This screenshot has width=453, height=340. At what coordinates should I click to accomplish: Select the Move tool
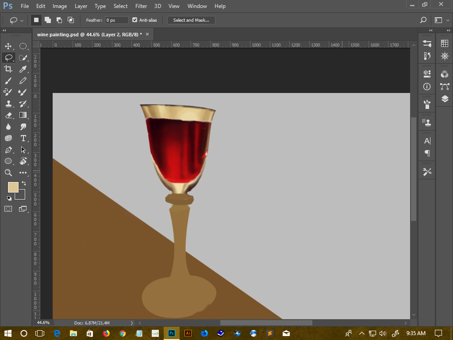(x=8, y=46)
